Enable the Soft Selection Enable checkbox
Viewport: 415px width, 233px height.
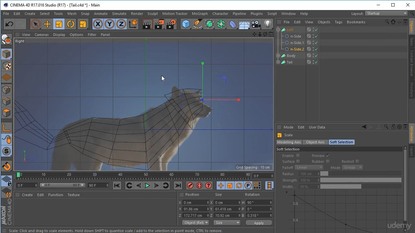click(x=298, y=156)
